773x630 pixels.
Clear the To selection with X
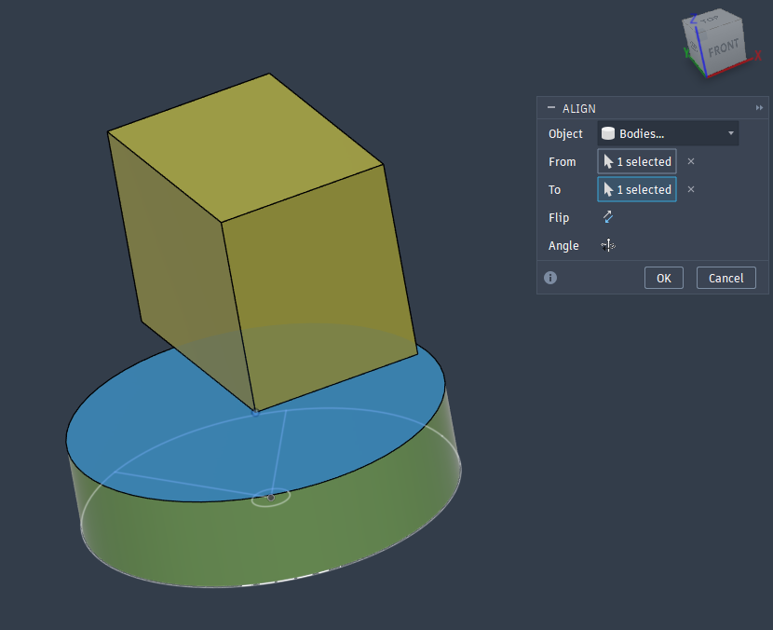coord(691,189)
